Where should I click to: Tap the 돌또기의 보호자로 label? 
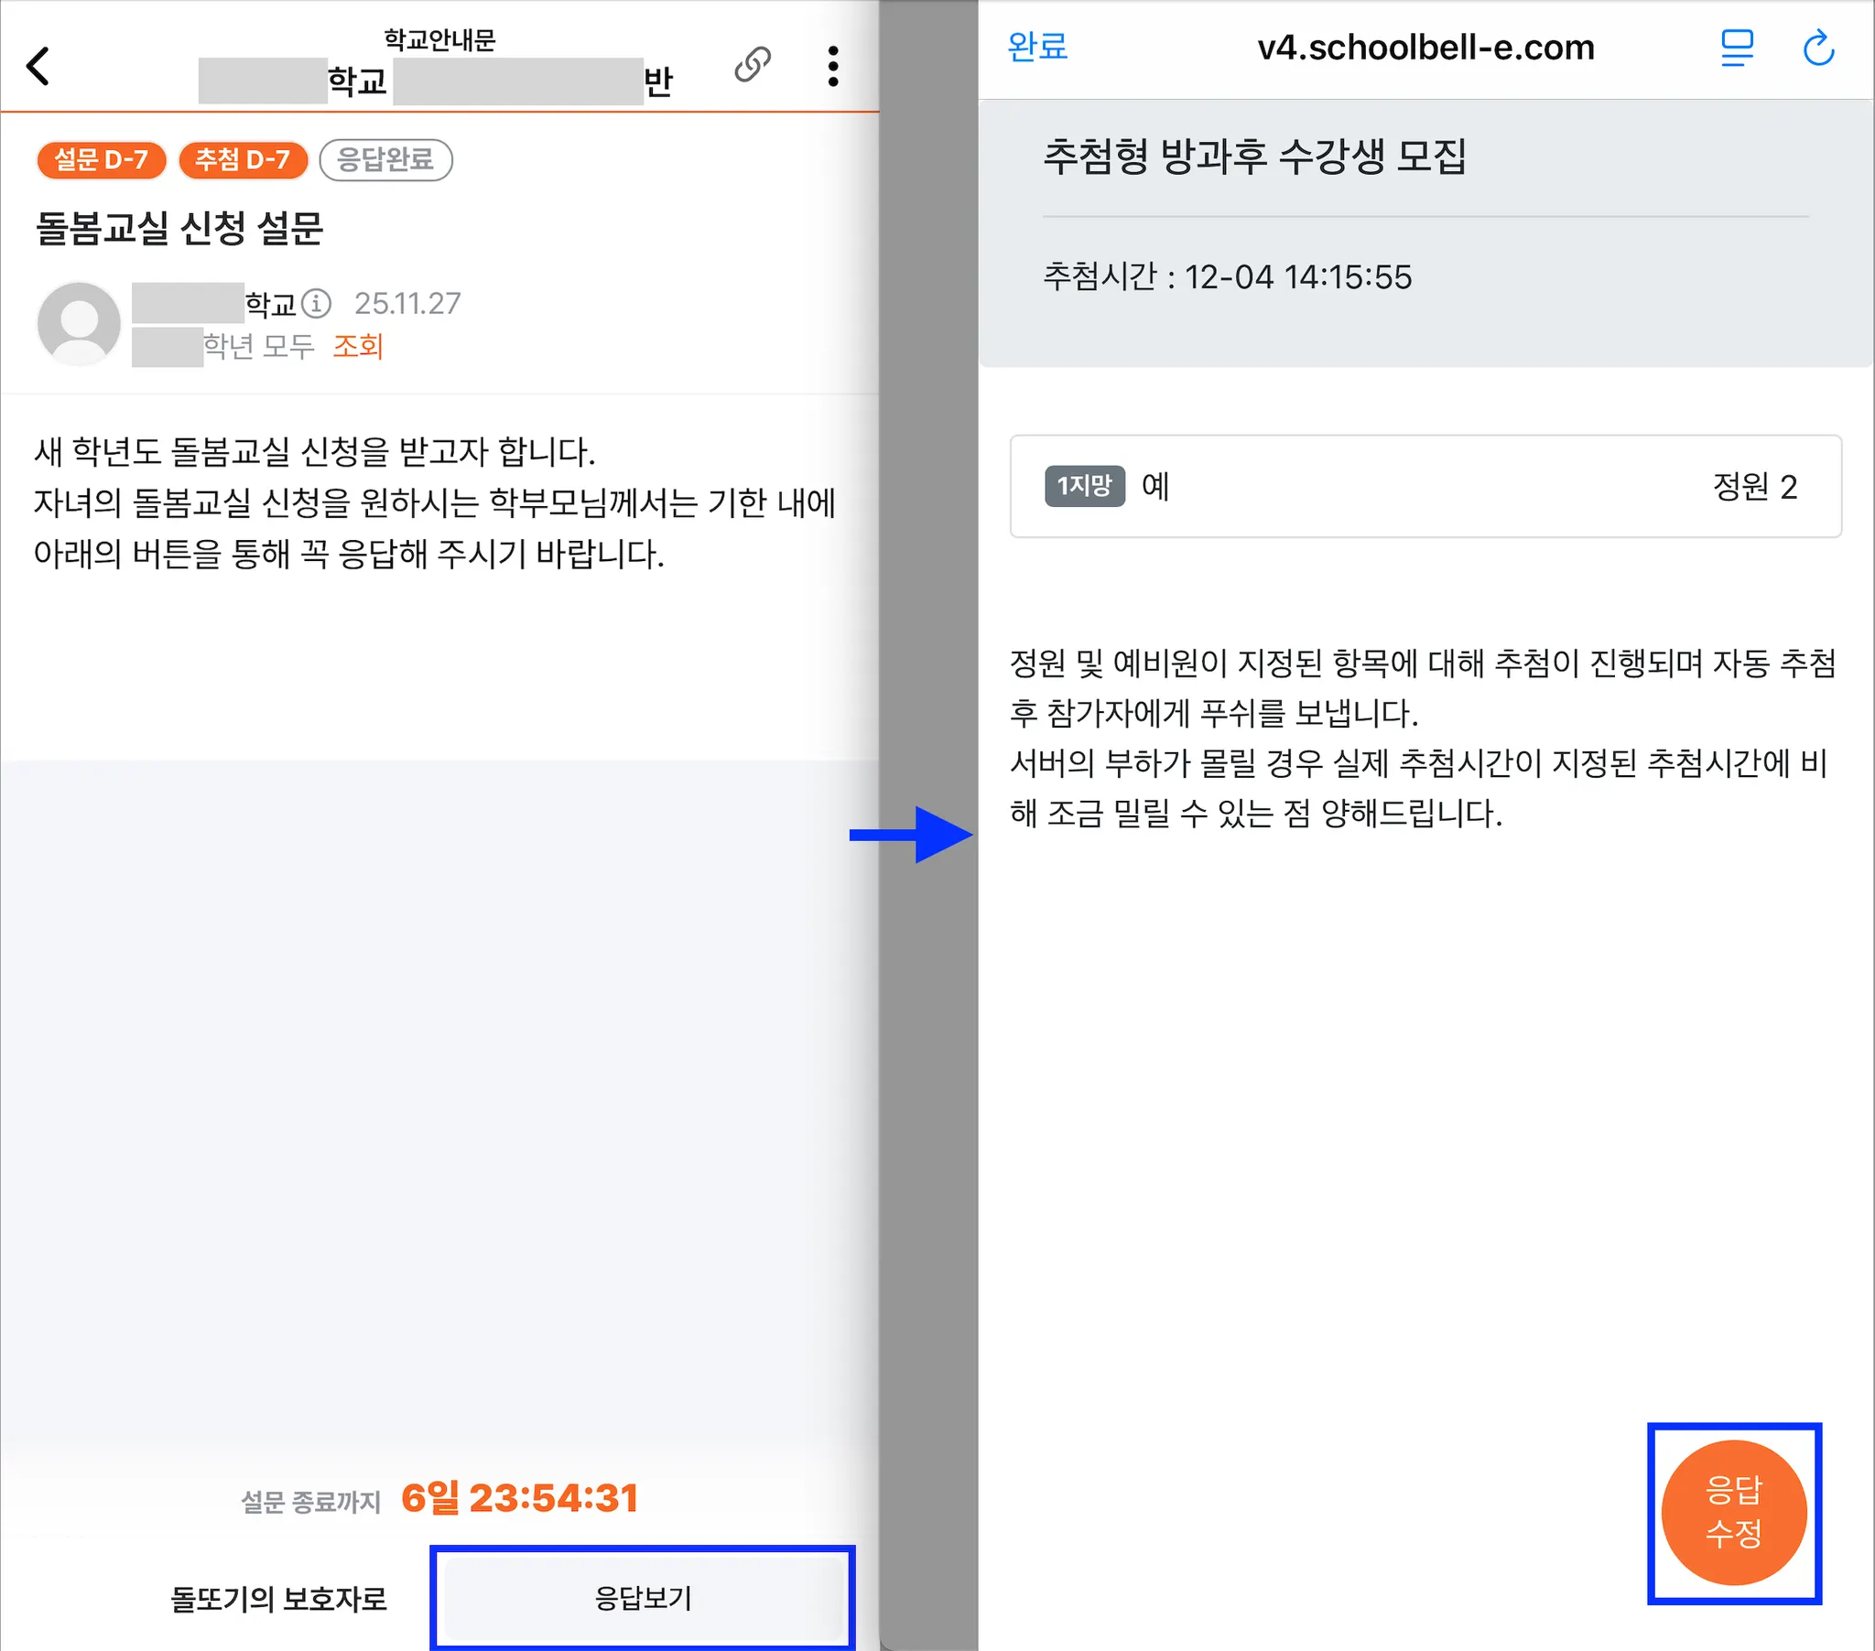coord(279,1599)
